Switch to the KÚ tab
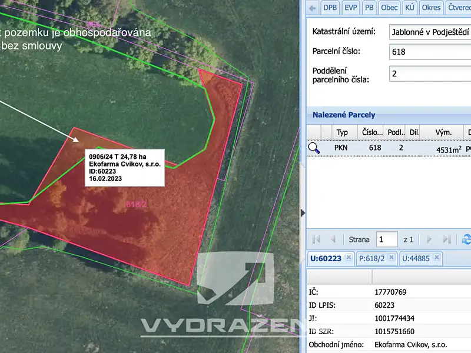471x353 pixels. [409, 8]
